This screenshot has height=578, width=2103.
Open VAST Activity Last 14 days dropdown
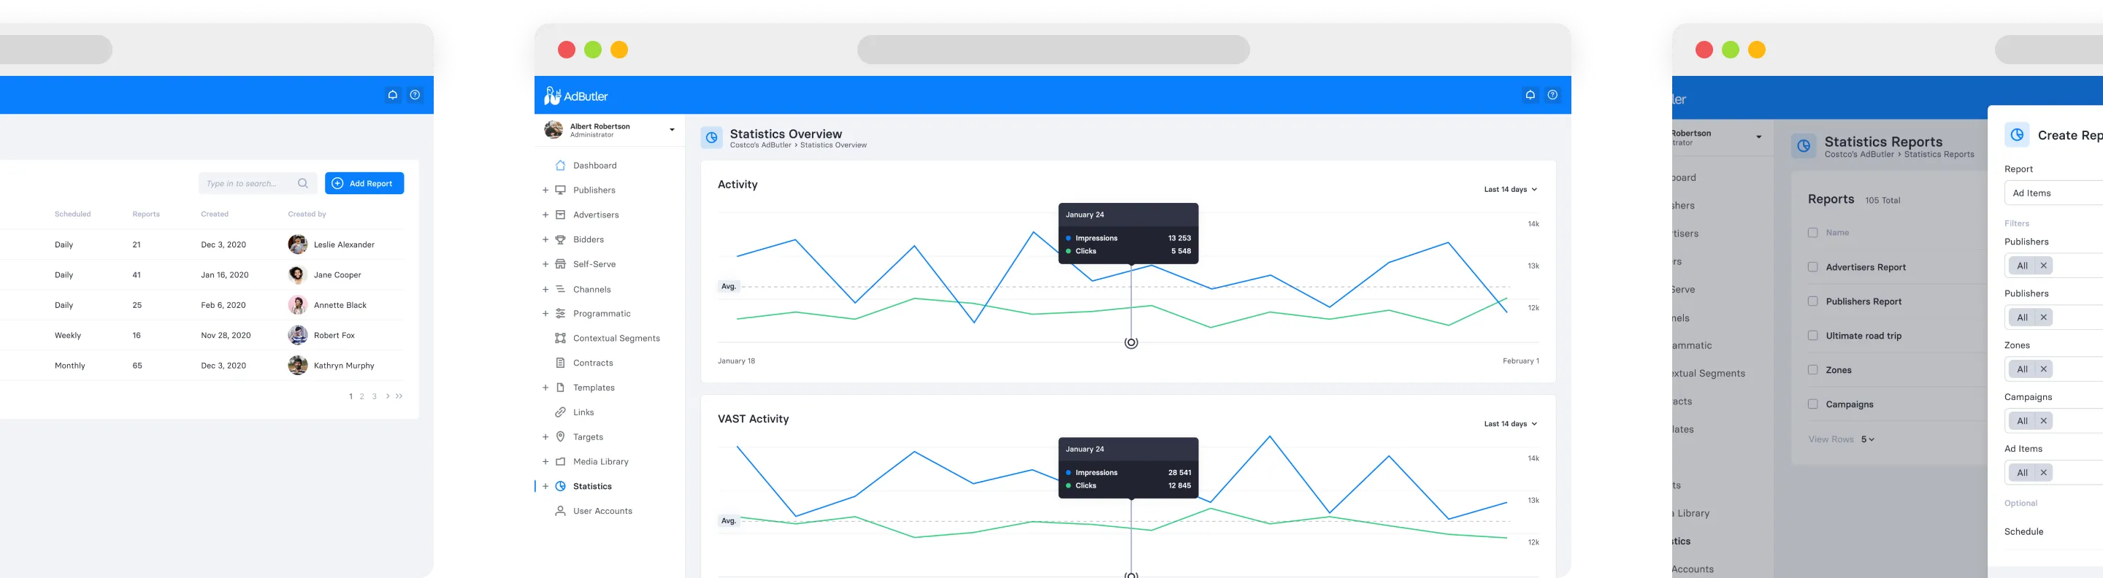[x=1510, y=424]
